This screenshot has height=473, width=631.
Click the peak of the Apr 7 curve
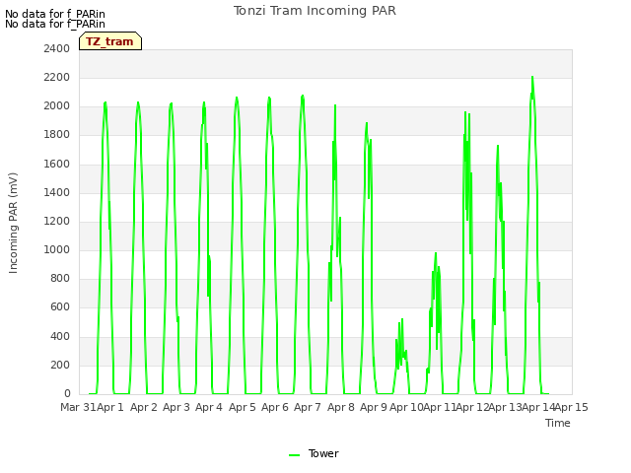pos(303,96)
